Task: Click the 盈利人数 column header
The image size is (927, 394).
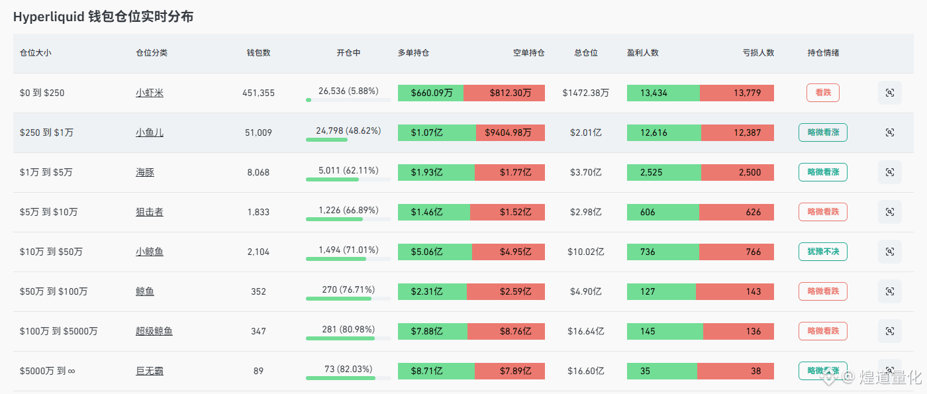Action: click(643, 53)
